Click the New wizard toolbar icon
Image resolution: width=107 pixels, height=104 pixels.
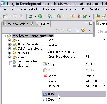click(x=5, y=16)
